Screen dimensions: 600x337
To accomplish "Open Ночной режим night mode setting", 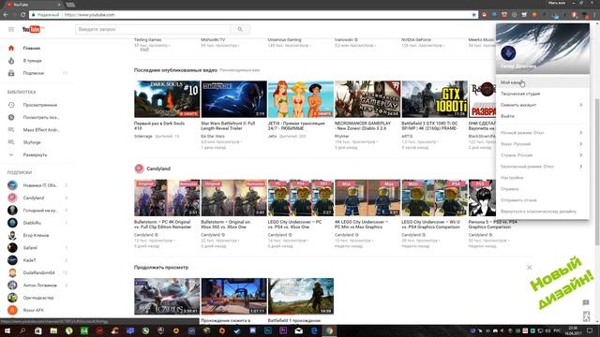I will tap(543, 133).
